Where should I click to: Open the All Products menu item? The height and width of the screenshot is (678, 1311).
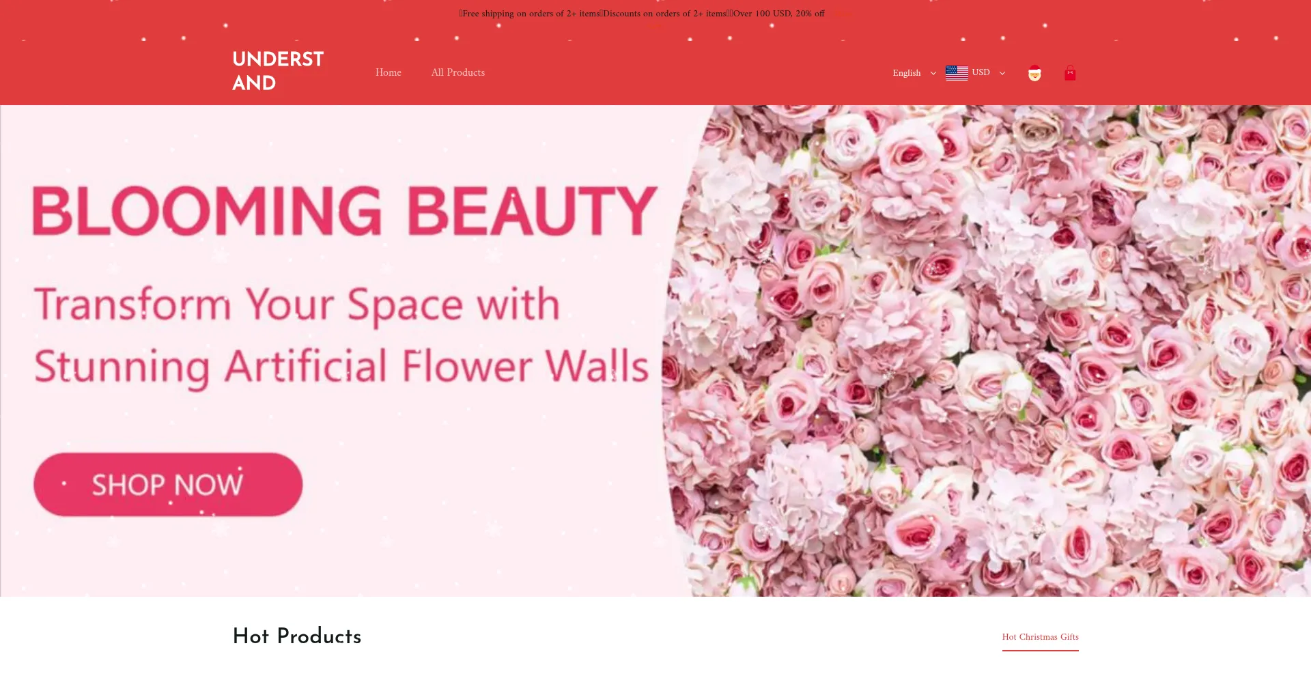click(458, 72)
